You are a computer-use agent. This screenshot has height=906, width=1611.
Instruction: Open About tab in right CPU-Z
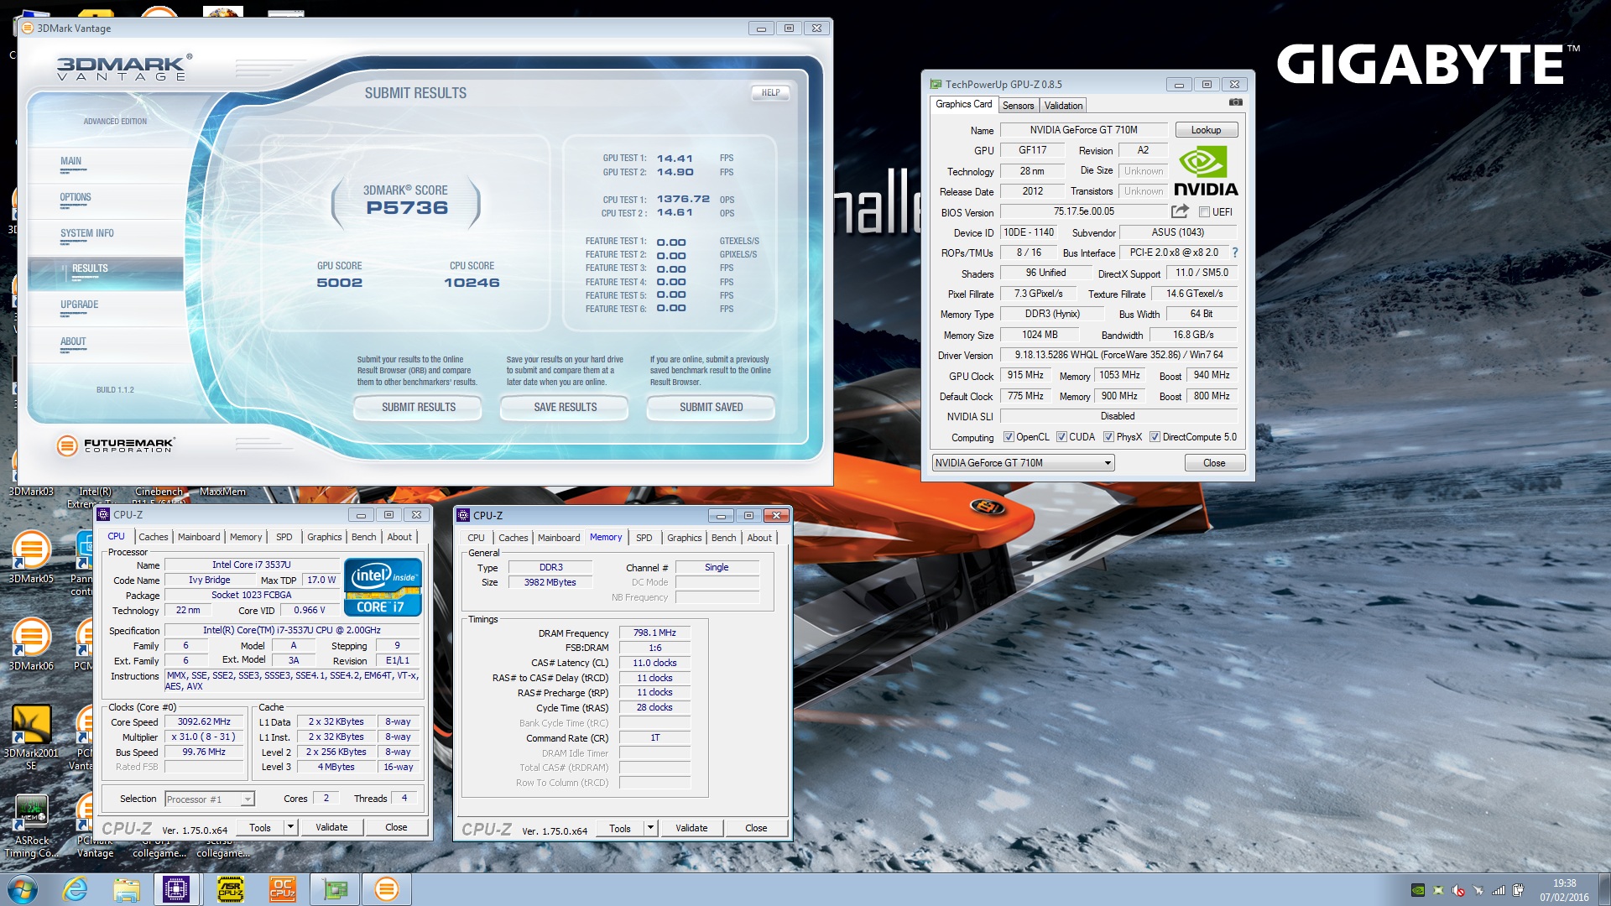point(759,538)
